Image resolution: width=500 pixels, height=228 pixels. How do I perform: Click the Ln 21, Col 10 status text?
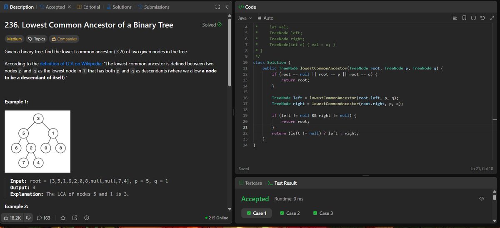click(481, 169)
